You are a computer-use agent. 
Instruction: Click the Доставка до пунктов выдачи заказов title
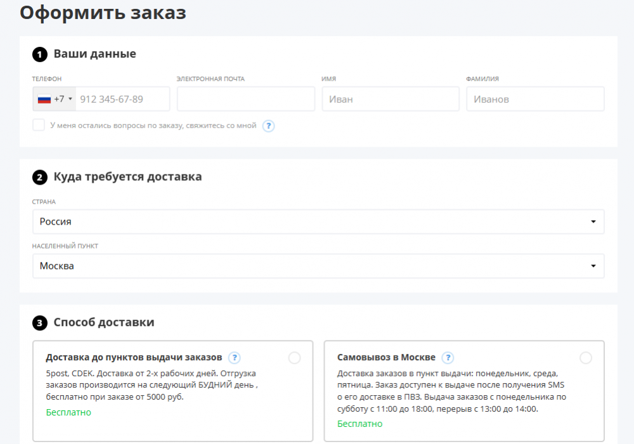134,358
